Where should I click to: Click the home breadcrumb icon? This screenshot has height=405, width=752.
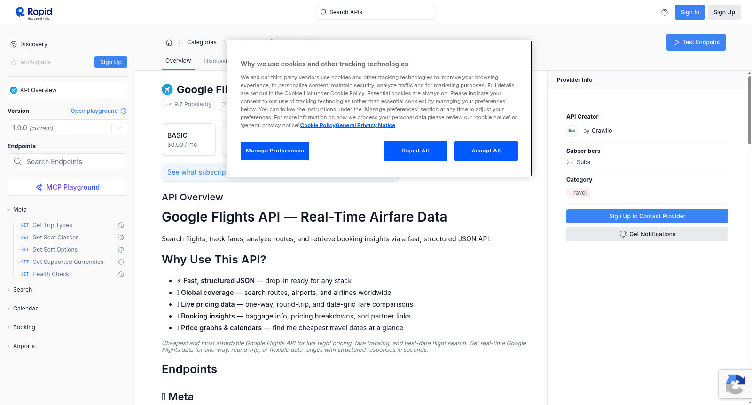click(169, 42)
